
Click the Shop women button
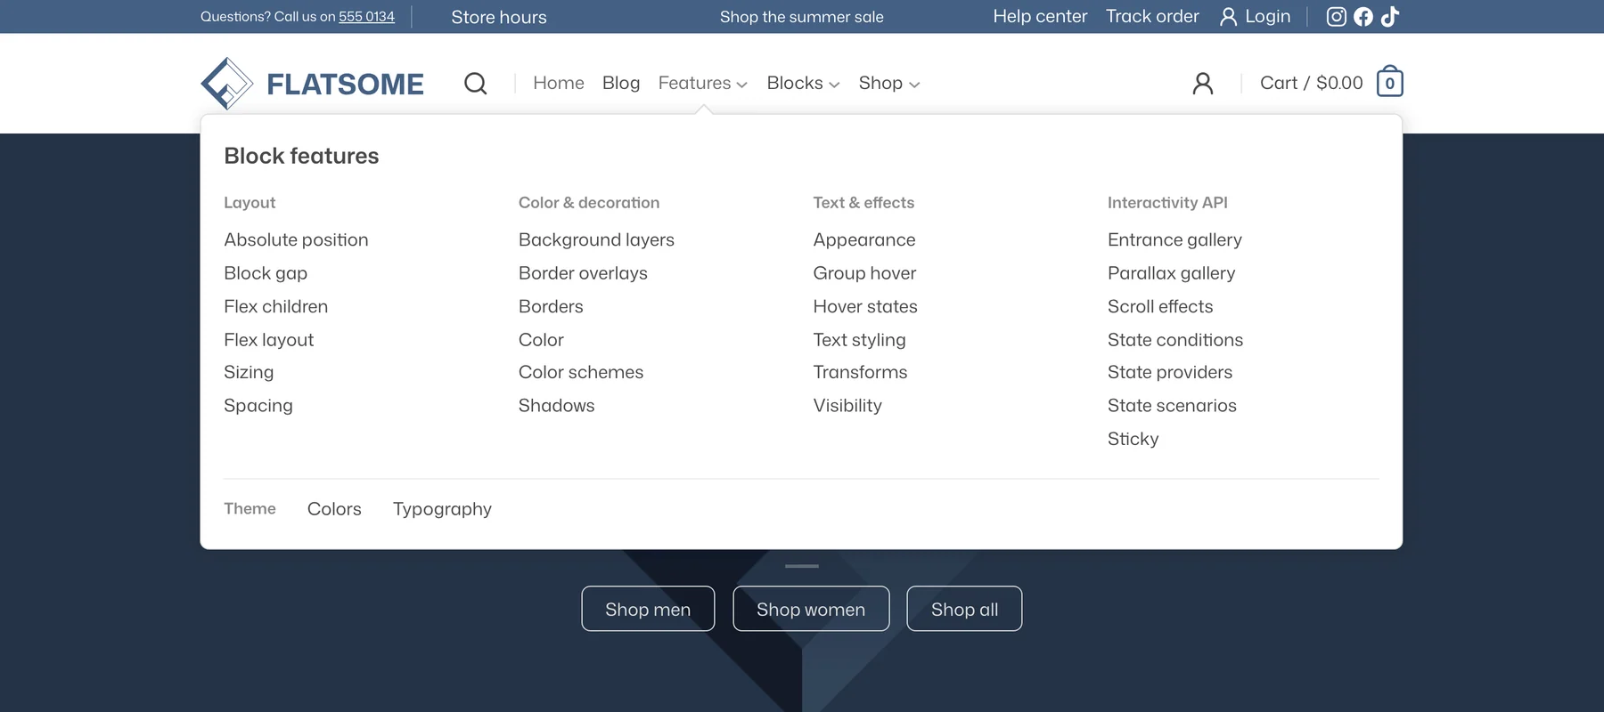pyautogui.click(x=811, y=609)
